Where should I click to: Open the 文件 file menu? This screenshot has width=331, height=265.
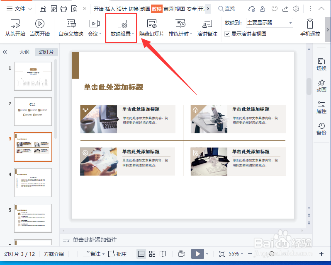19,9
